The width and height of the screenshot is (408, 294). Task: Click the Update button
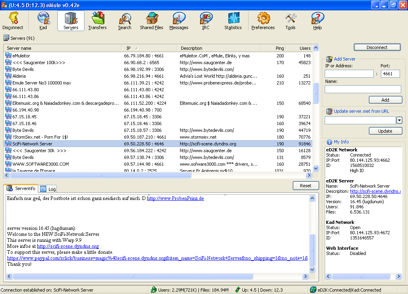tap(385, 131)
